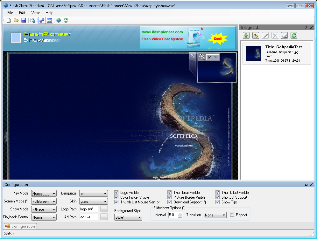Uncheck Thumb List Visible
The height and width of the screenshot is (239, 317).
click(217, 192)
